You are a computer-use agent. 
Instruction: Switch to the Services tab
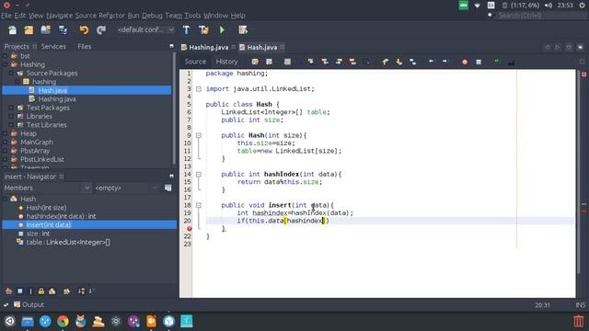tap(53, 46)
